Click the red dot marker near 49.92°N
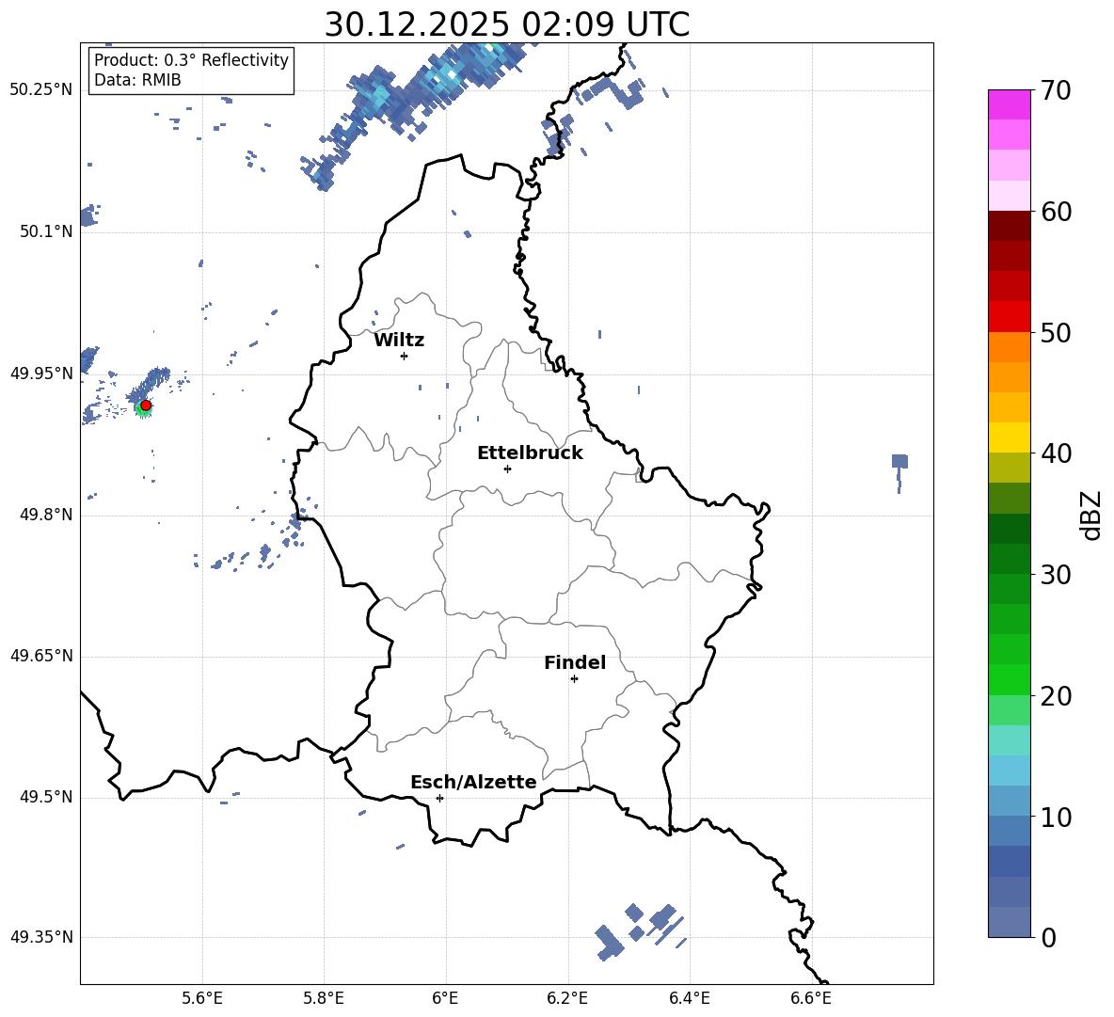This screenshot has width=1114, height=1017. point(146,405)
